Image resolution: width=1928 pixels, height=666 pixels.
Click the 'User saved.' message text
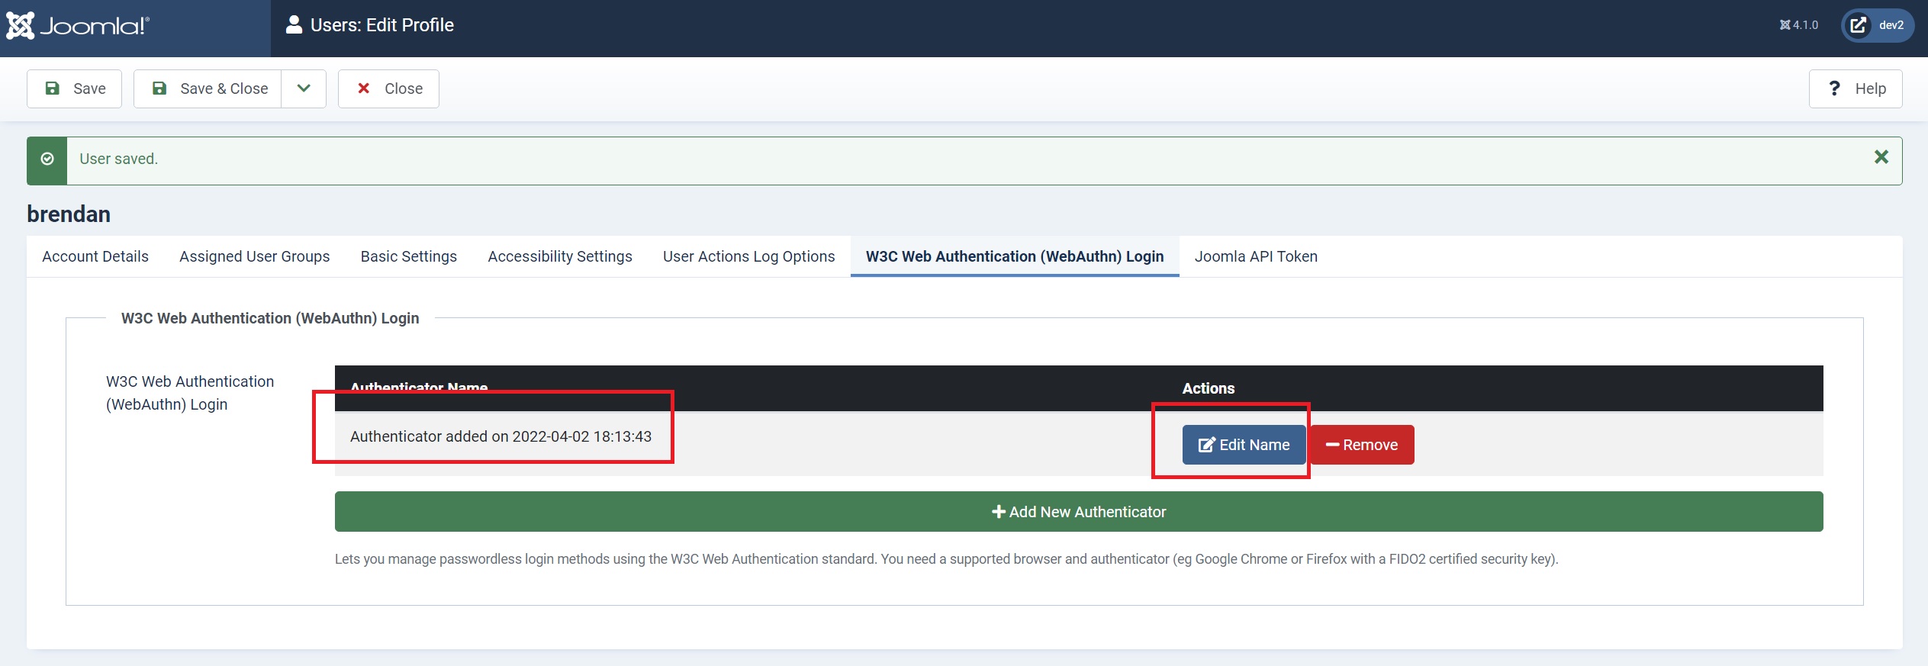[x=119, y=159]
